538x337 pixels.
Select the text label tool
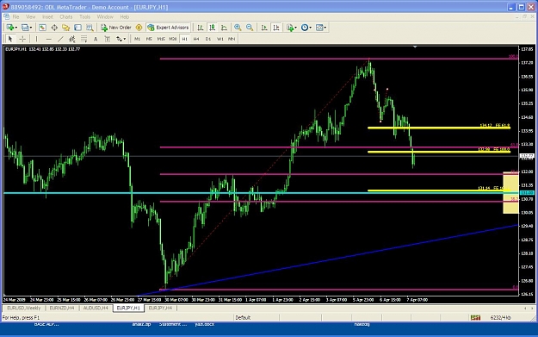tap(108, 39)
